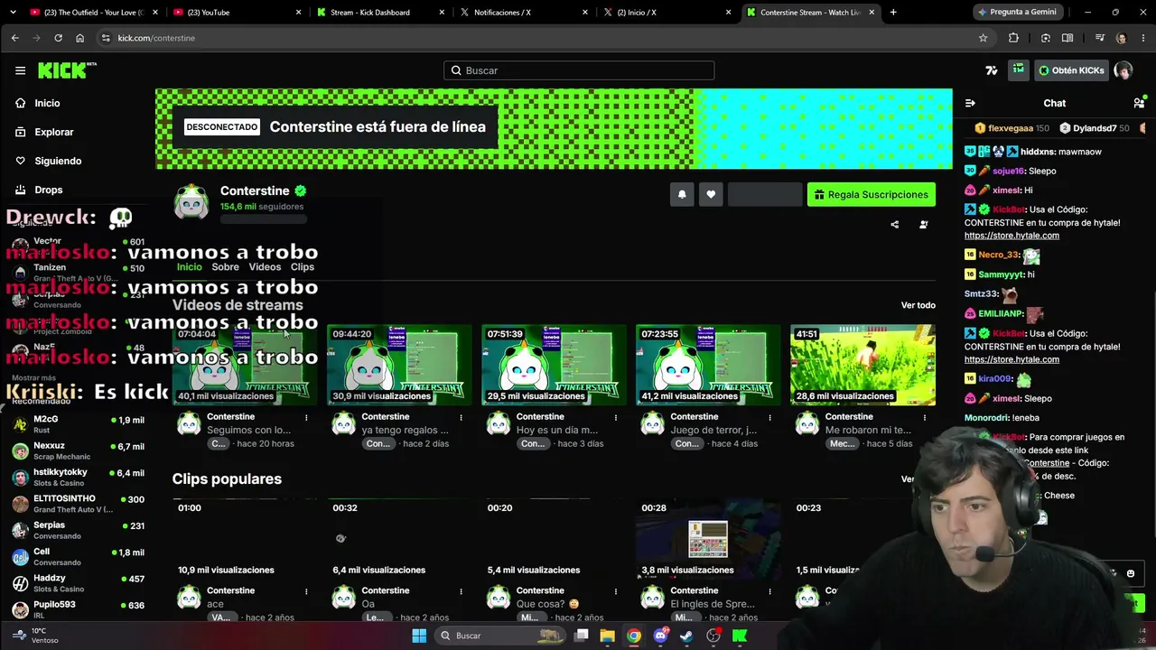This screenshot has height=650, width=1156.
Task: Switch to the Sobre tab
Action: pyautogui.click(x=225, y=267)
